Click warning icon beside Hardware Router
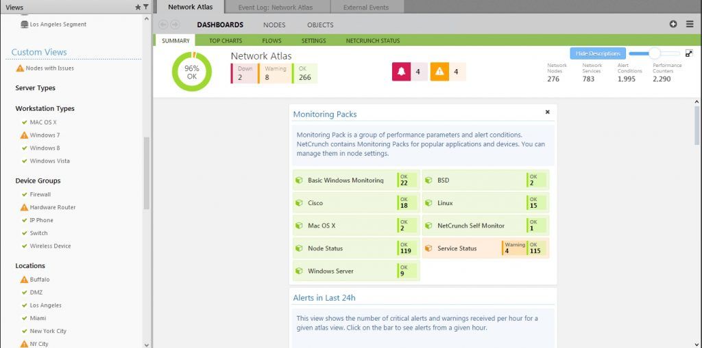 [x=24, y=207]
